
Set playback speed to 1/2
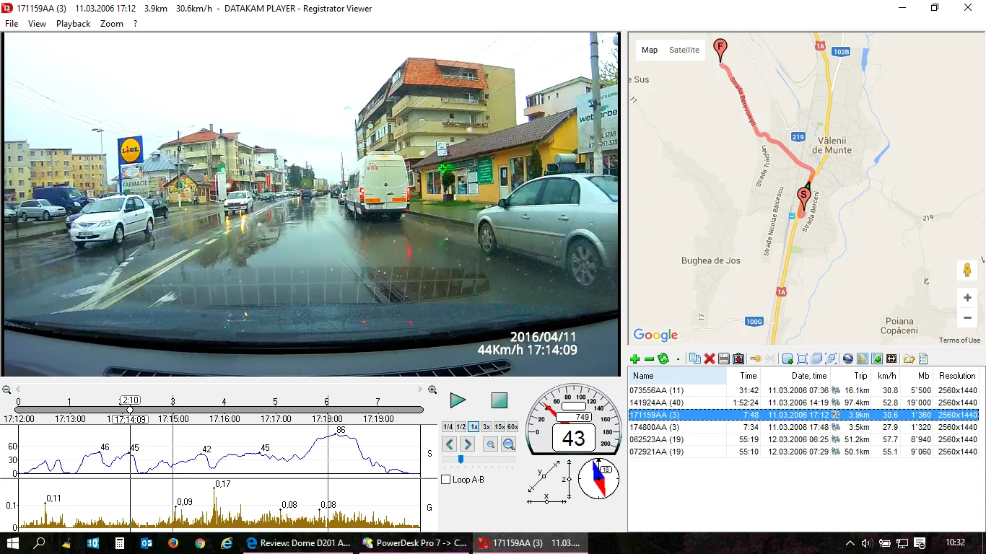(461, 427)
